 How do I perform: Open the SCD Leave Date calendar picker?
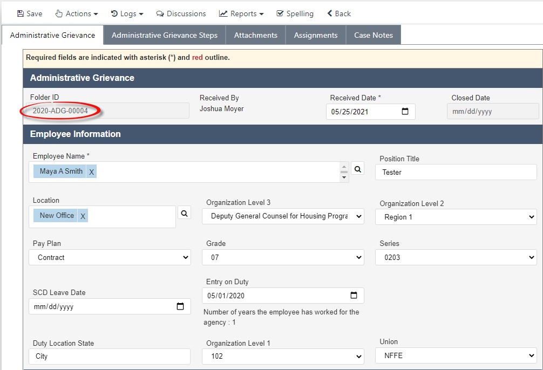pos(180,306)
